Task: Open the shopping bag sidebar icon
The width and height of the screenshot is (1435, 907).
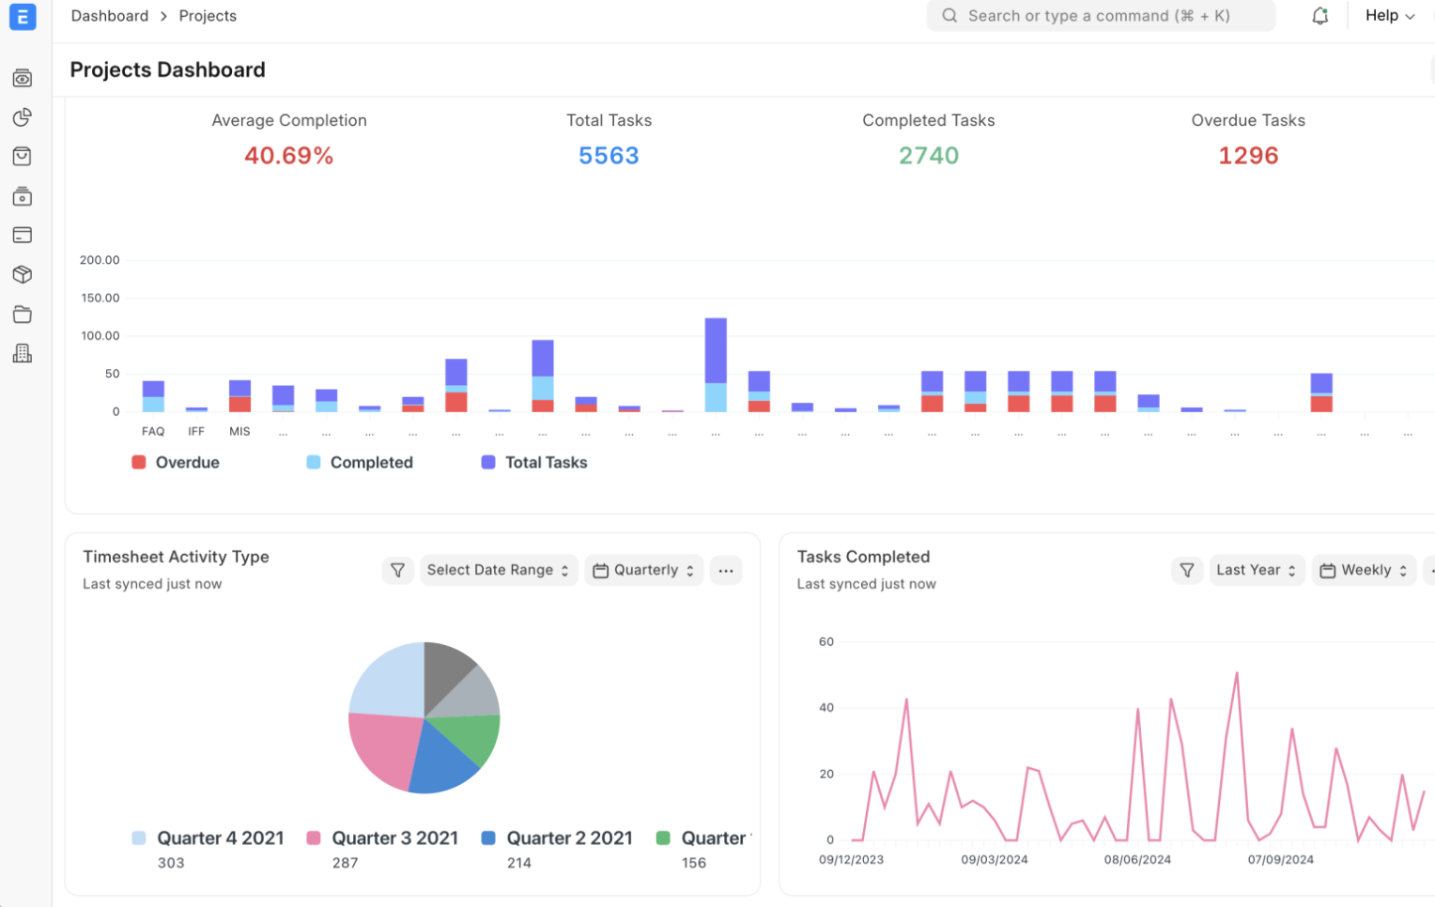Action: [23, 157]
